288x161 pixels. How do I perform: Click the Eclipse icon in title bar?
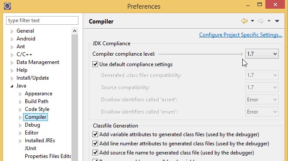coord(7,6)
